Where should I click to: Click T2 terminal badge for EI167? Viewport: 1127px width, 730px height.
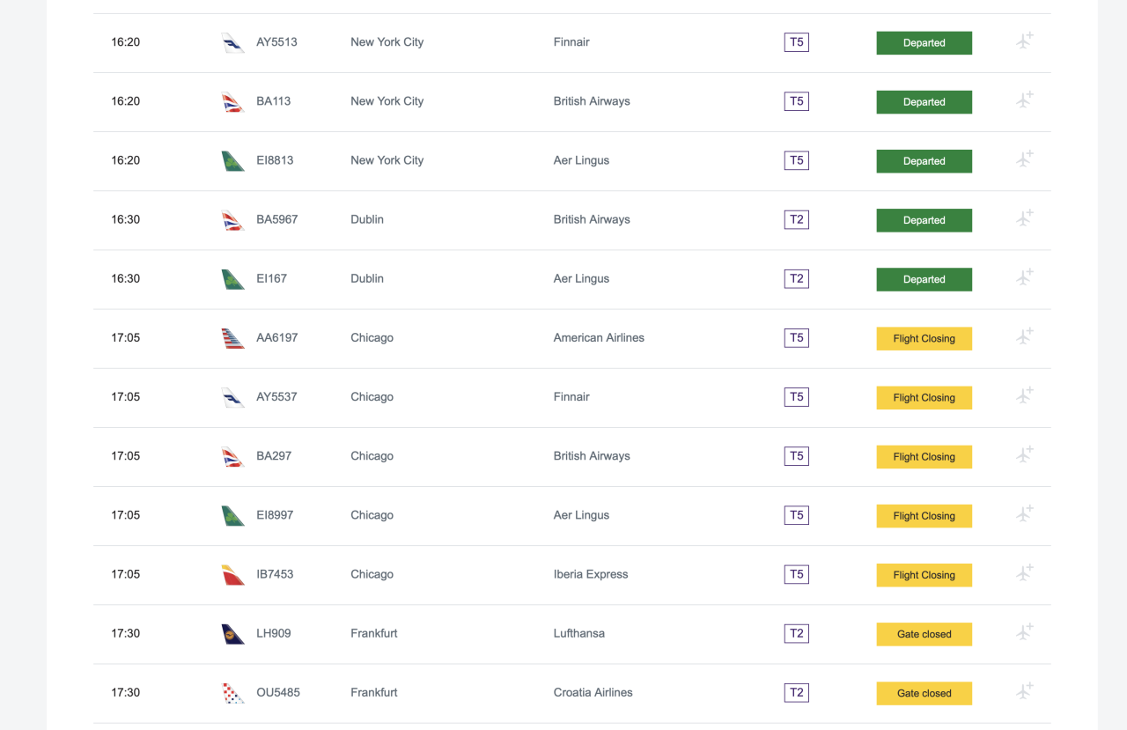(796, 278)
